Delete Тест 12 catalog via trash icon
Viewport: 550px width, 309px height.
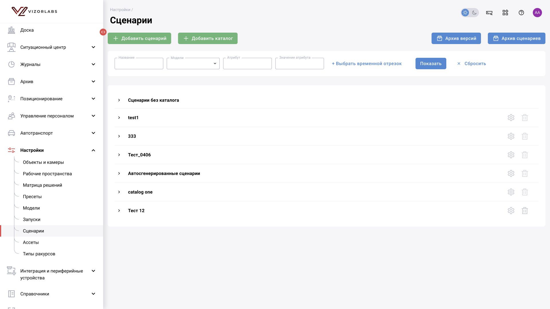(x=525, y=211)
